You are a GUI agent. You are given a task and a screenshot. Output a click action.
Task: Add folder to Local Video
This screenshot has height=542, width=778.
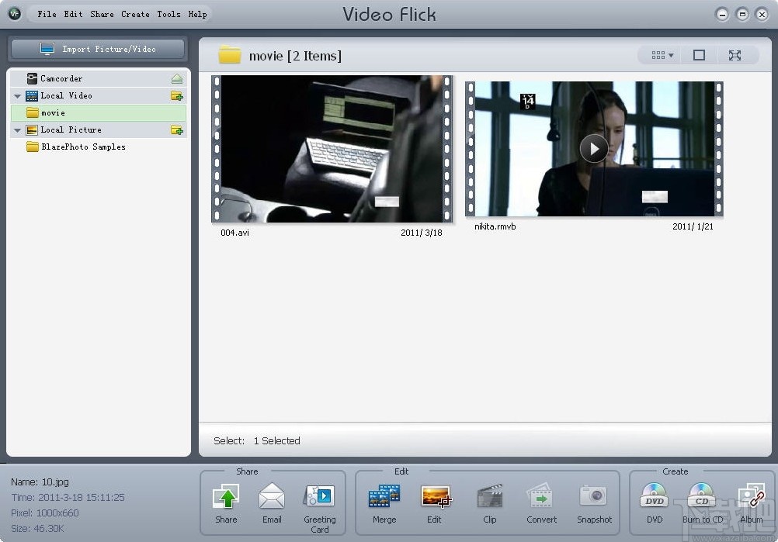(177, 95)
